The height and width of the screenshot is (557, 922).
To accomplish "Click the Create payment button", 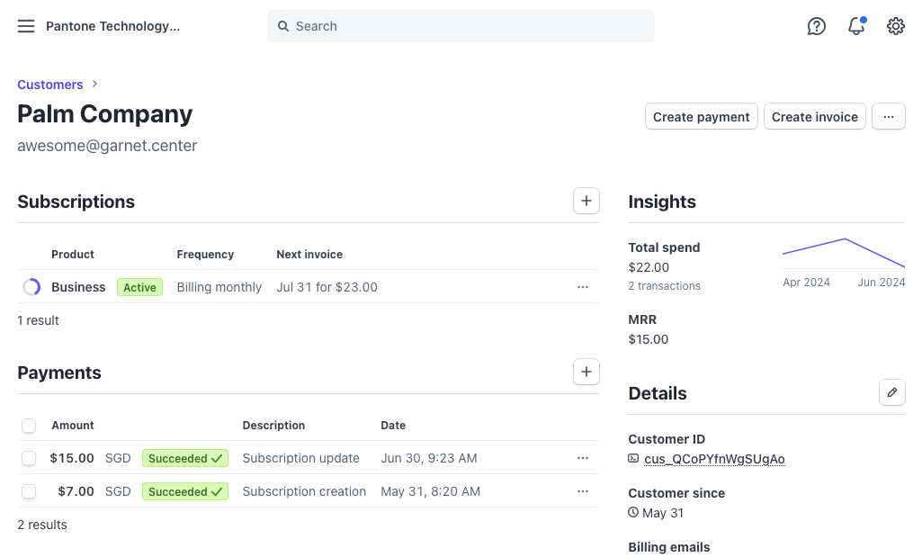I will tap(701, 116).
